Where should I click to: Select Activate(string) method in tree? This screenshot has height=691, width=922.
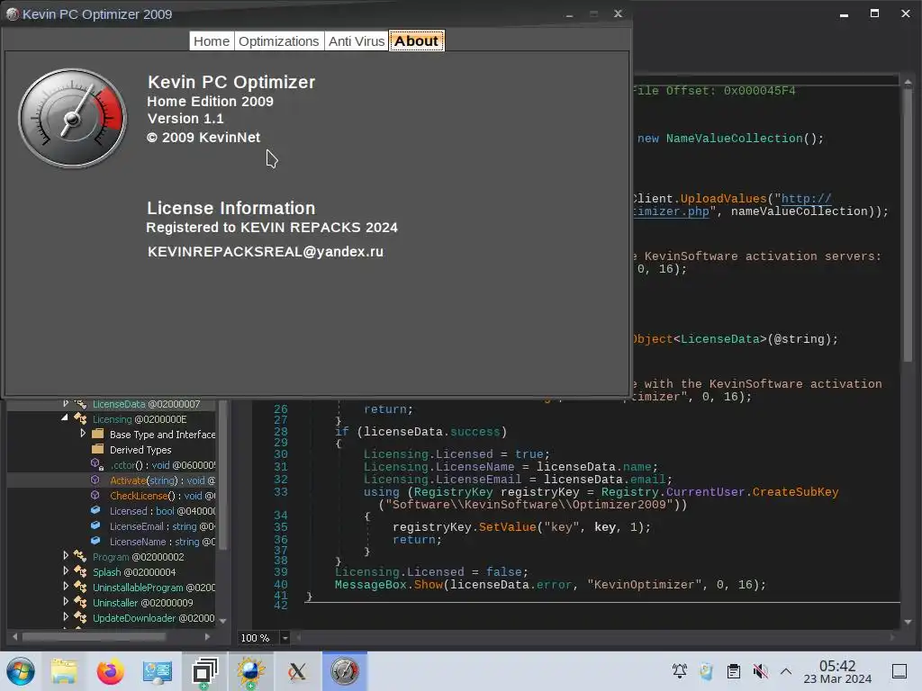click(162, 480)
